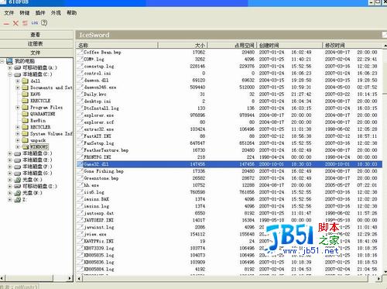
Task: Sort by the 创建时间 column header
Action: pos(289,45)
